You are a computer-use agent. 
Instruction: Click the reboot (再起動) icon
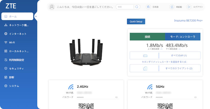tap(171, 7)
